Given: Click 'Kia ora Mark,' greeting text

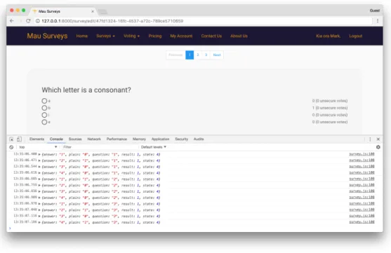Looking at the screenshot, I should (x=328, y=36).
